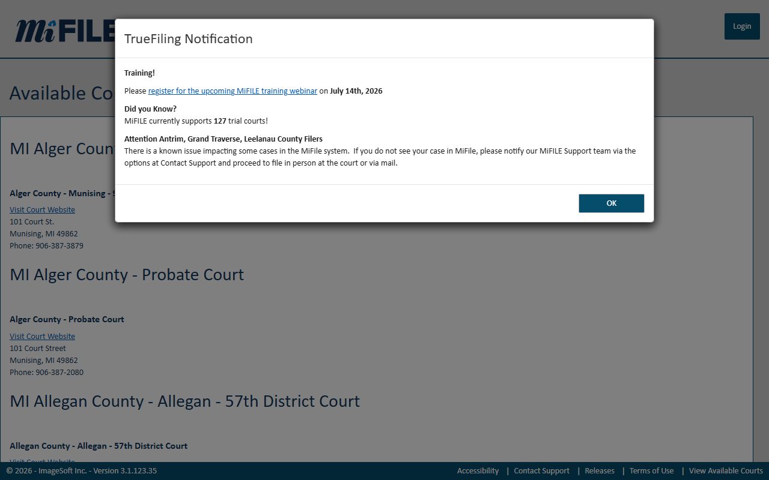Click the 'Phone: 906-387-3879' text
Image resolution: width=769 pixels, height=480 pixels.
46,246
